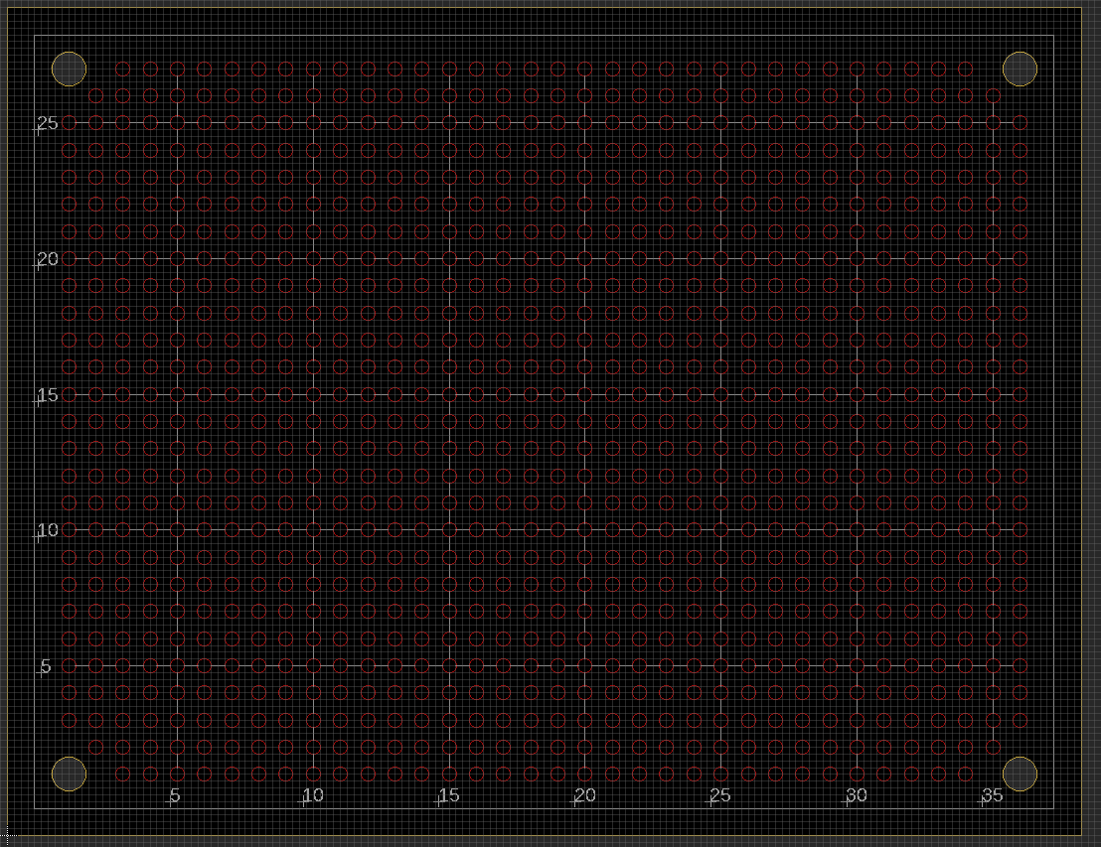Click the column label "20" below the board
The height and width of the screenshot is (847, 1101).
(585, 795)
